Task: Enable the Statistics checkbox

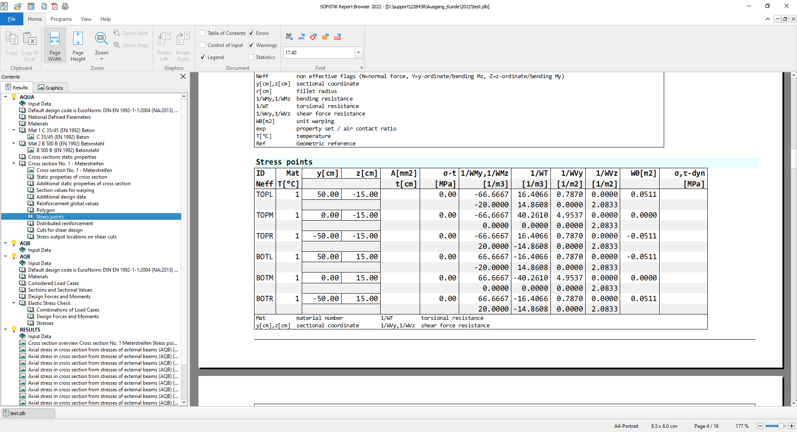Action: click(251, 57)
